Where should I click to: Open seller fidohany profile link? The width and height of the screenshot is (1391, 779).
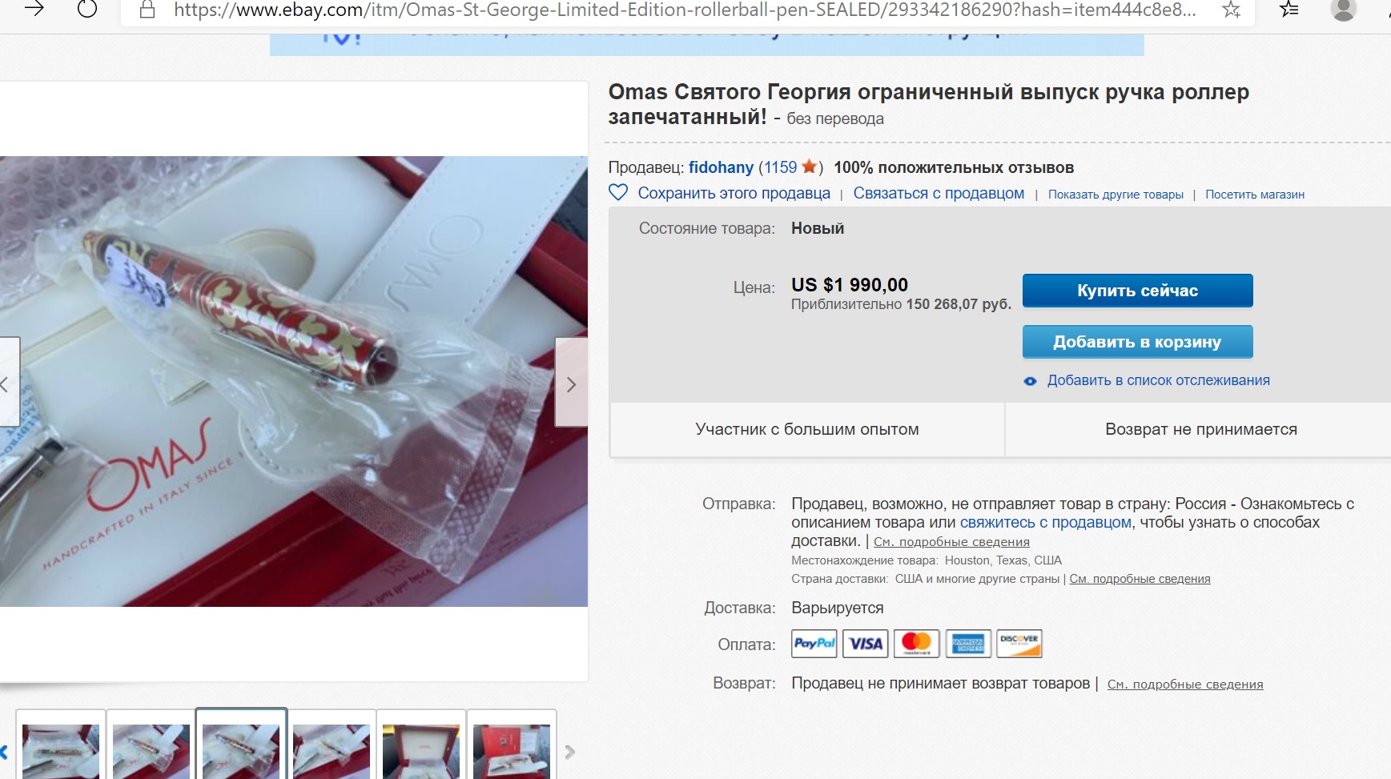721,167
